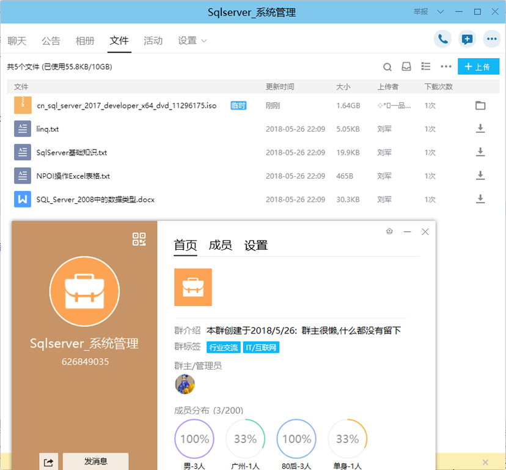The width and height of the screenshot is (506, 470).
Task: Open the 公告 tab
Action: pos(51,41)
